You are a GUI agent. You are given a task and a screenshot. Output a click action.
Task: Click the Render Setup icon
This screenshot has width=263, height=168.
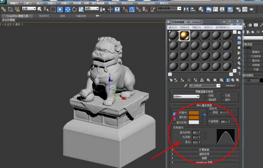[238, 9]
